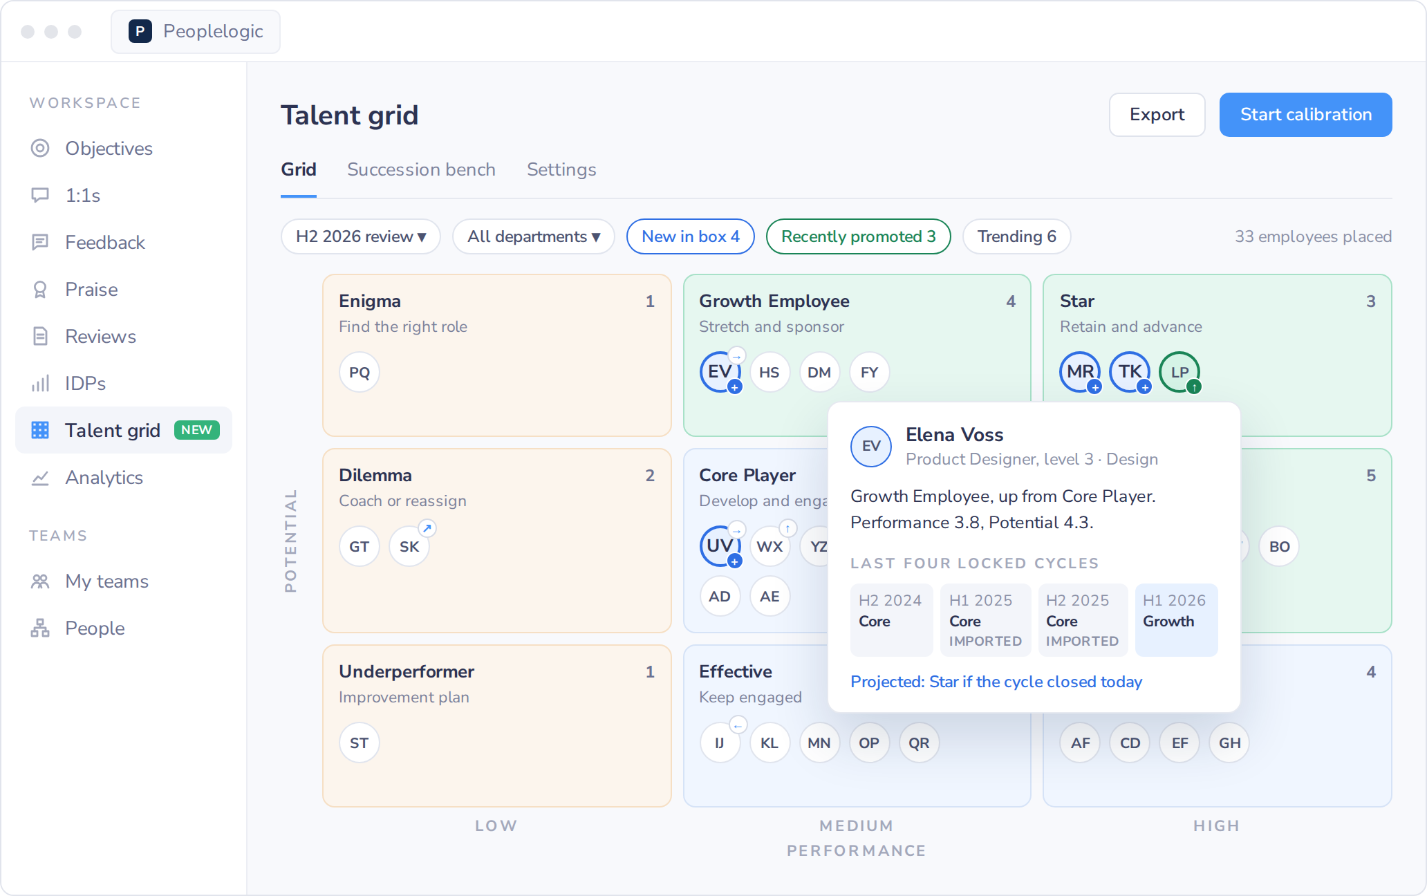The width and height of the screenshot is (1427, 896).
Task: Click the My teams group icon
Action: click(x=40, y=581)
